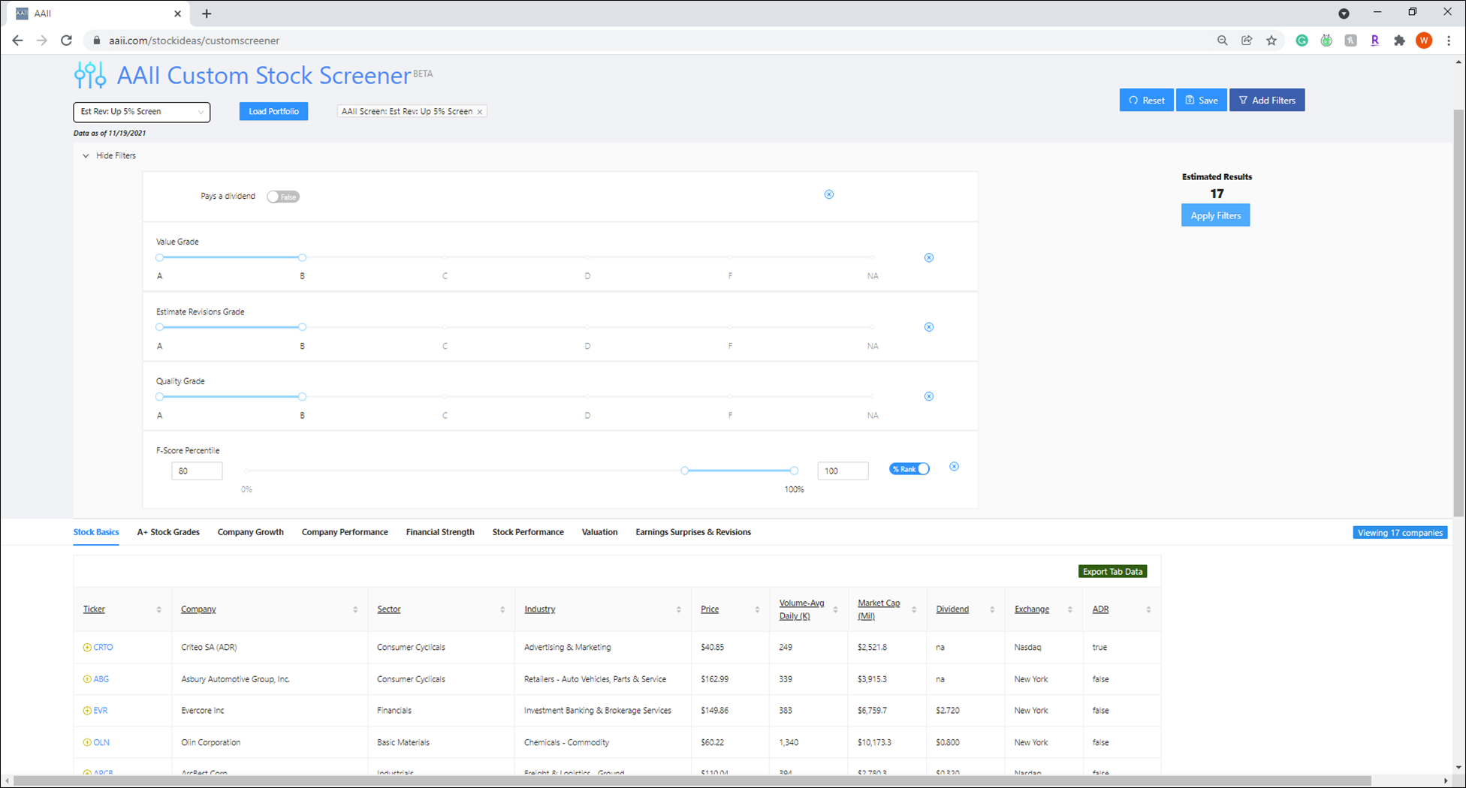This screenshot has height=788, width=1466.
Task: Sort by Company column arrows
Action: [x=355, y=609]
